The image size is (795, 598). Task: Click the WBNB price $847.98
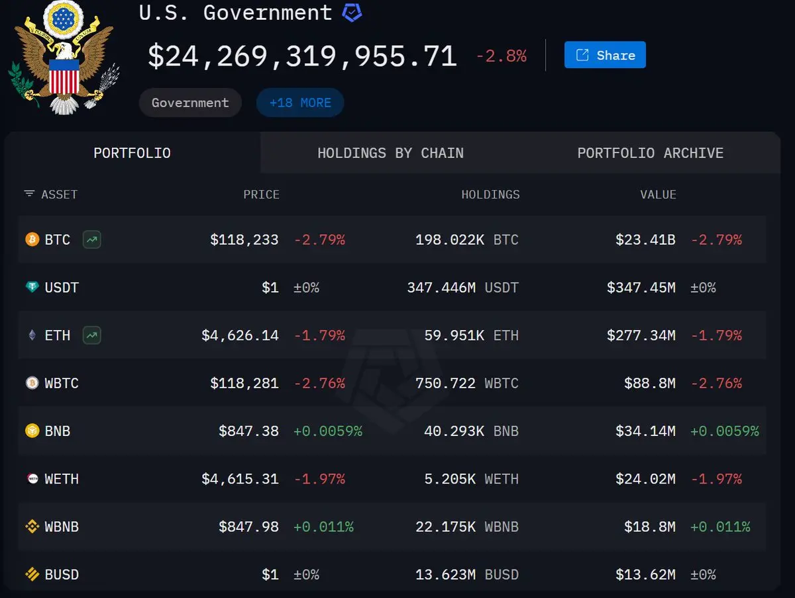(x=249, y=527)
